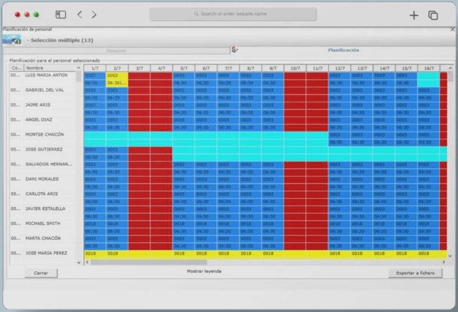Switch to the Planificación tab
458x312 pixels.
click(343, 51)
